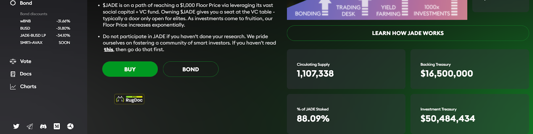The image size is (533, 134).
Task: Select the JADE-BUSD LP bond row
Action: click(45, 35)
